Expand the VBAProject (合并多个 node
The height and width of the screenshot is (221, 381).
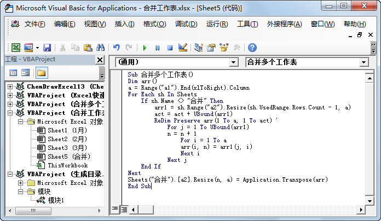[x=10, y=104]
